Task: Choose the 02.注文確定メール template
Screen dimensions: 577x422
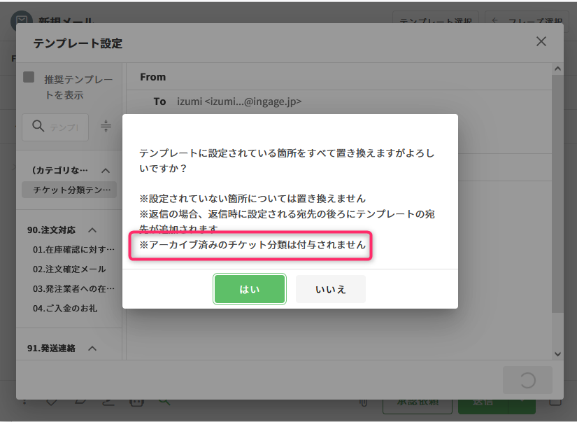Action: (69, 269)
